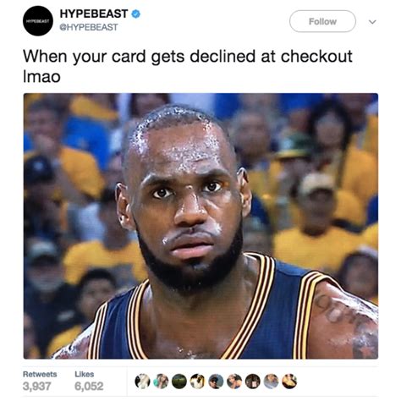Follow the HYPEBEAST account

point(322,21)
